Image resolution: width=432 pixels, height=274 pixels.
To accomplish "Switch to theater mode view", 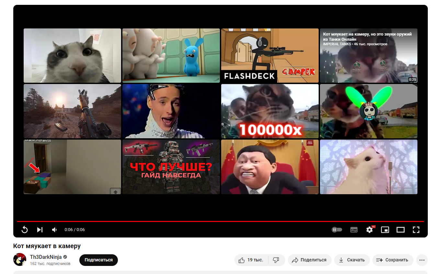I will [x=401, y=230].
